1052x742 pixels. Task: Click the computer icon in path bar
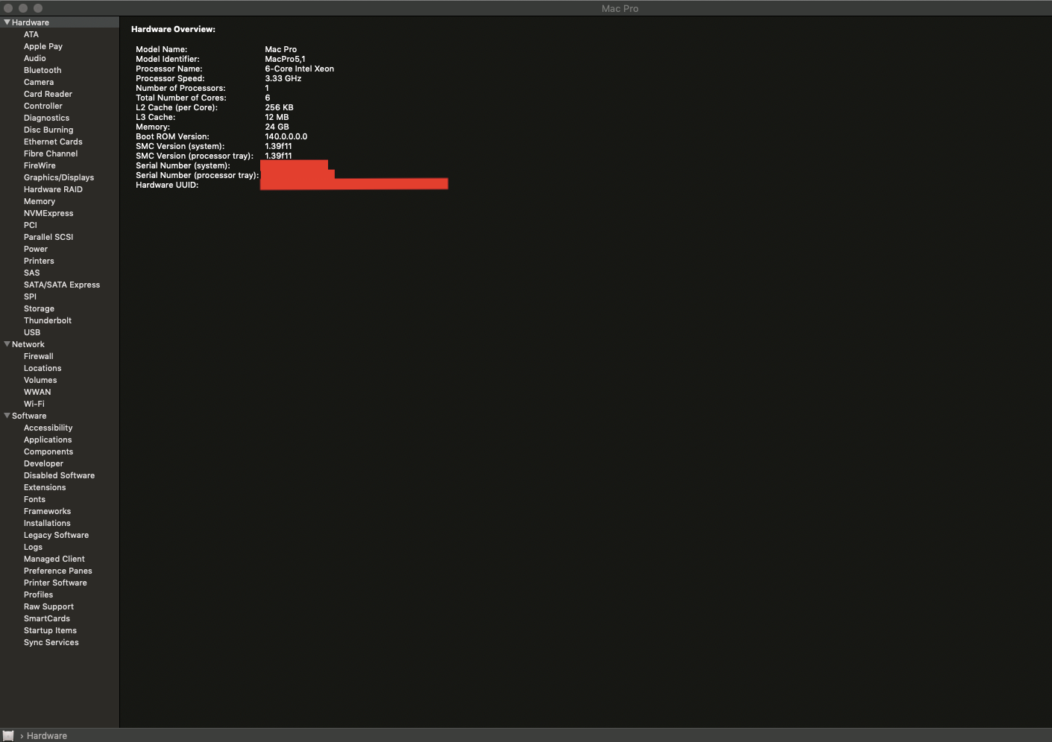8,735
